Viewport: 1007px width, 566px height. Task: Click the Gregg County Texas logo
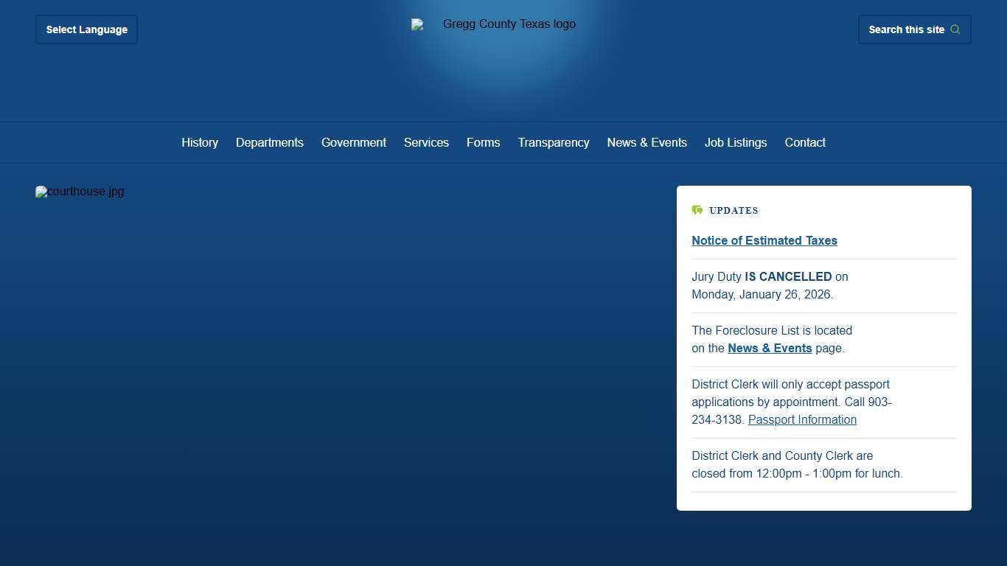(x=494, y=24)
